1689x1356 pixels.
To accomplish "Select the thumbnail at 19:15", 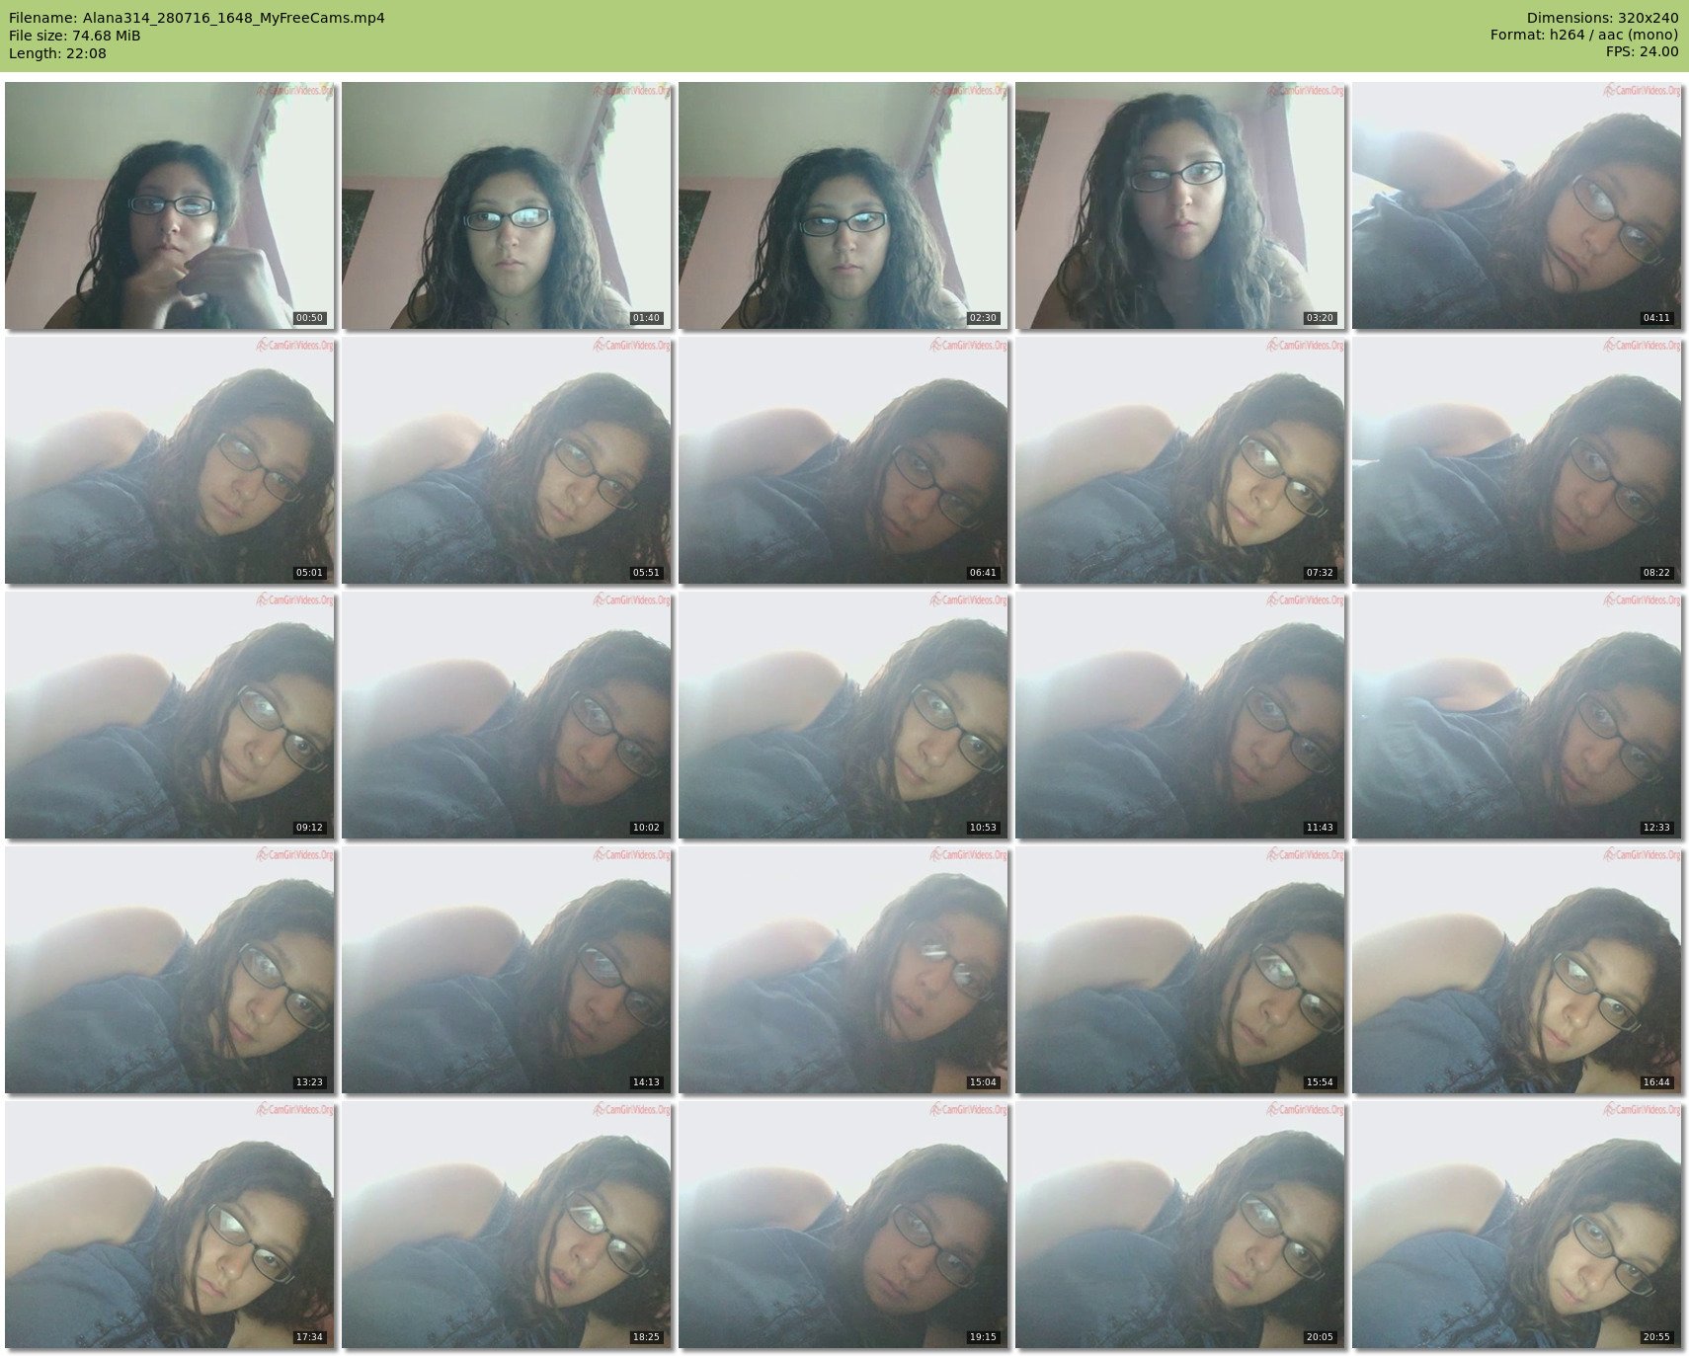I will [843, 1225].
